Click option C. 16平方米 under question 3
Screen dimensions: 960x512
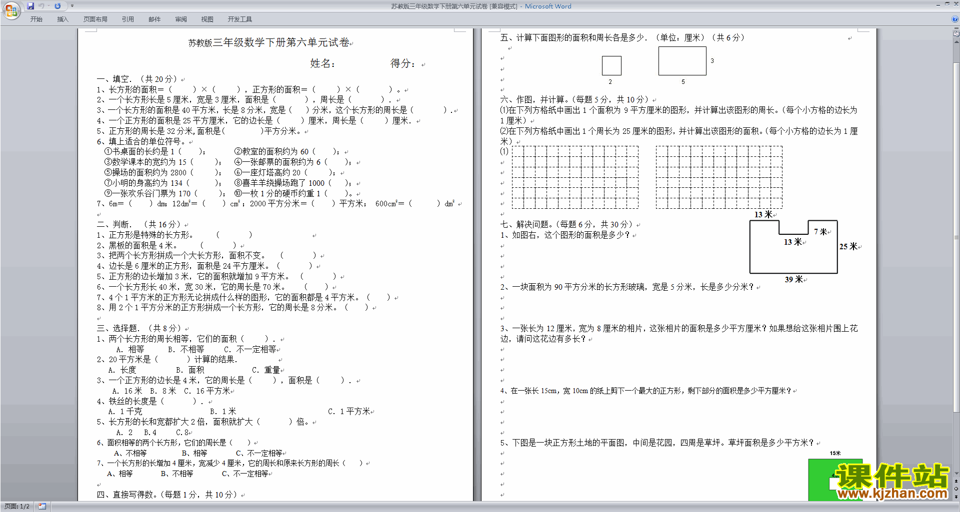207,391
